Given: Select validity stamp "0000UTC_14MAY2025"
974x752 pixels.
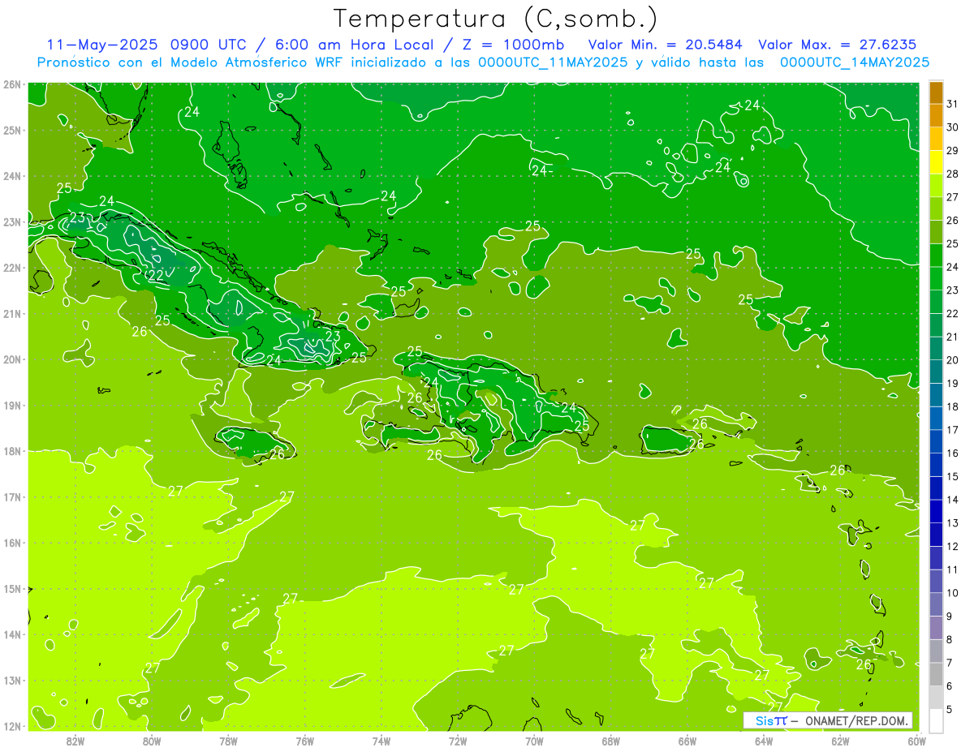Looking at the screenshot, I should (x=855, y=62).
